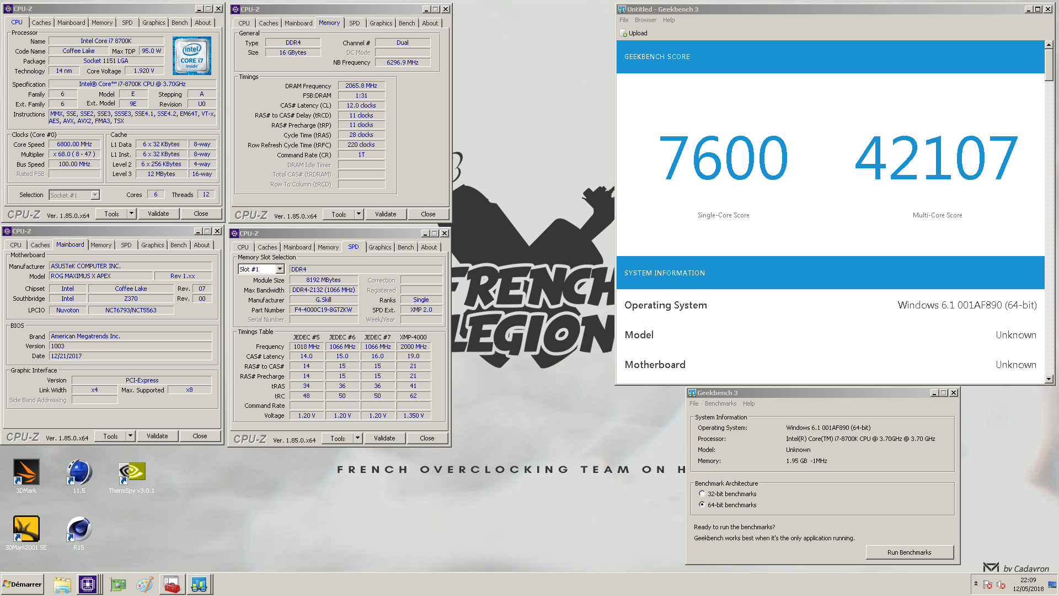Open the Benchmarks menu in Geekbench 3 dialog
Image resolution: width=1059 pixels, height=596 pixels.
720,403
